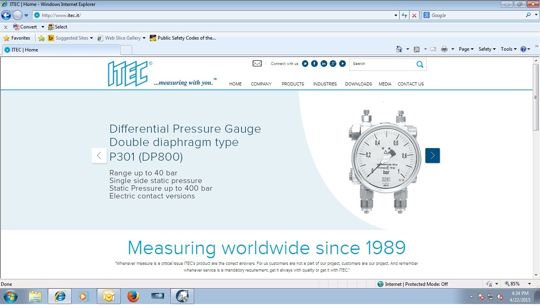
Task: Open ITEC Facebook social icon
Action: (x=314, y=63)
